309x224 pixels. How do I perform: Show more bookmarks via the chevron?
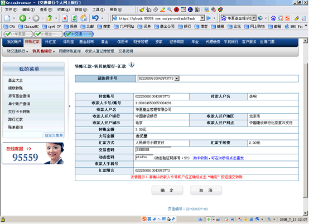click(306, 26)
